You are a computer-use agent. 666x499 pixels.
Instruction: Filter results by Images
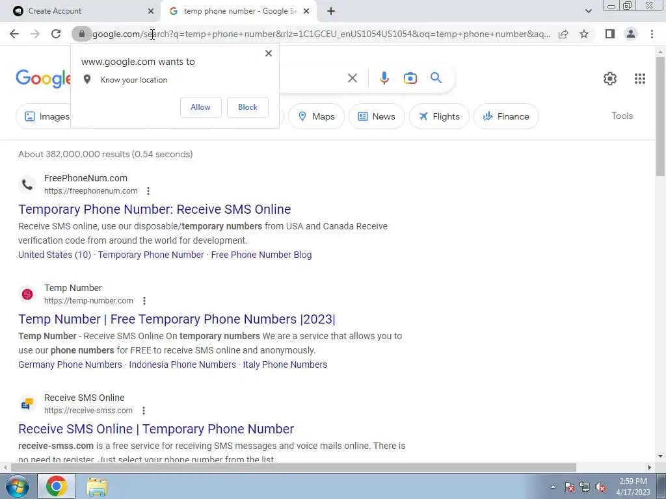click(x=44, y=116)
